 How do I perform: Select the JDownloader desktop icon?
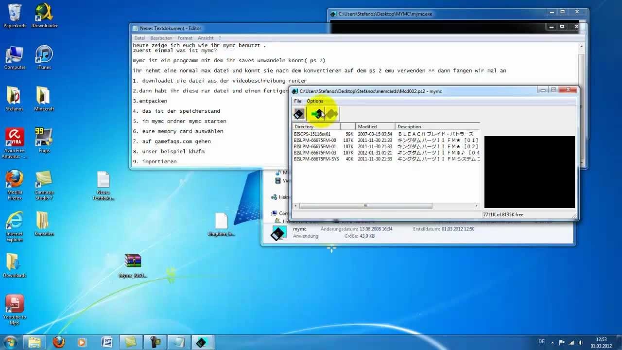pyautogui.click(x=44, y=16)
